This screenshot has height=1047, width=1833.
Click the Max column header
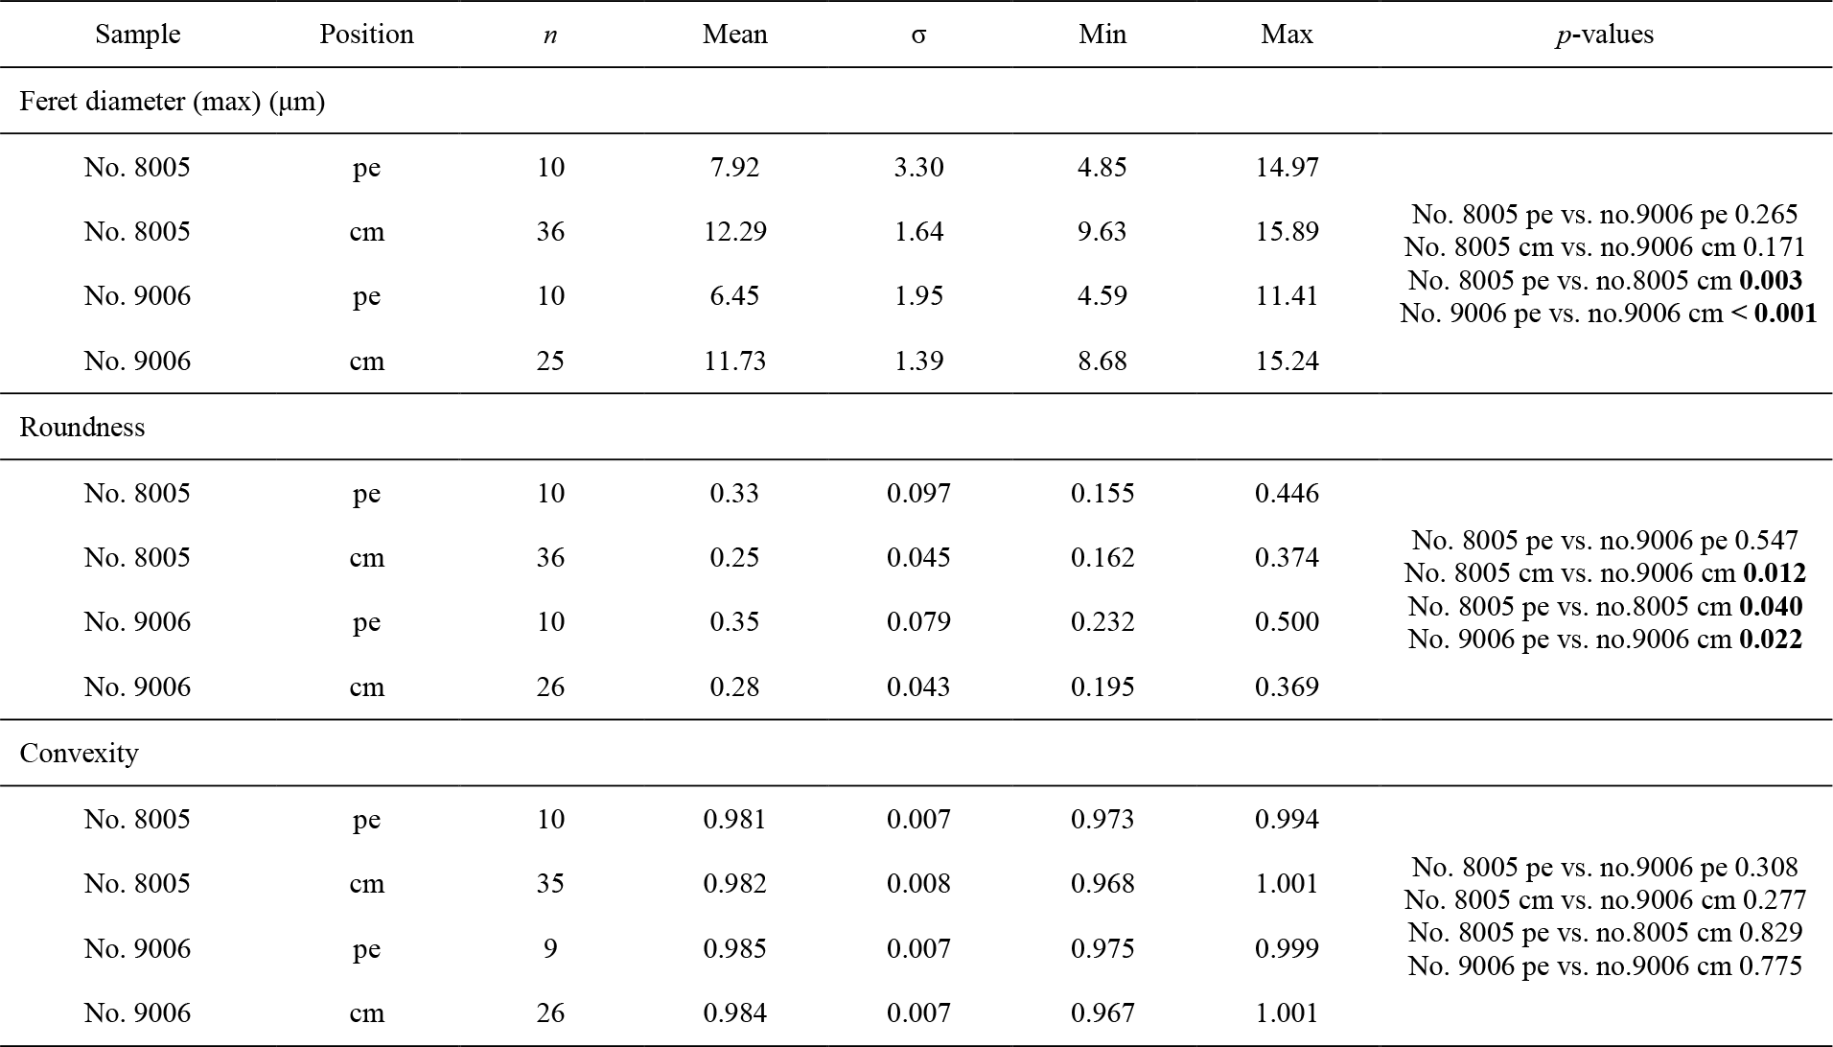(x=1287, y=35)
